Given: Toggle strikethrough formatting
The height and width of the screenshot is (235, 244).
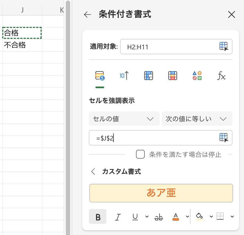Looking at the screenshot, I should [158, 217].
